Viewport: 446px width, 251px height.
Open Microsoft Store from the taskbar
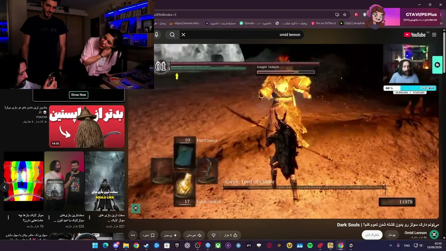click(x=167, y=246)
